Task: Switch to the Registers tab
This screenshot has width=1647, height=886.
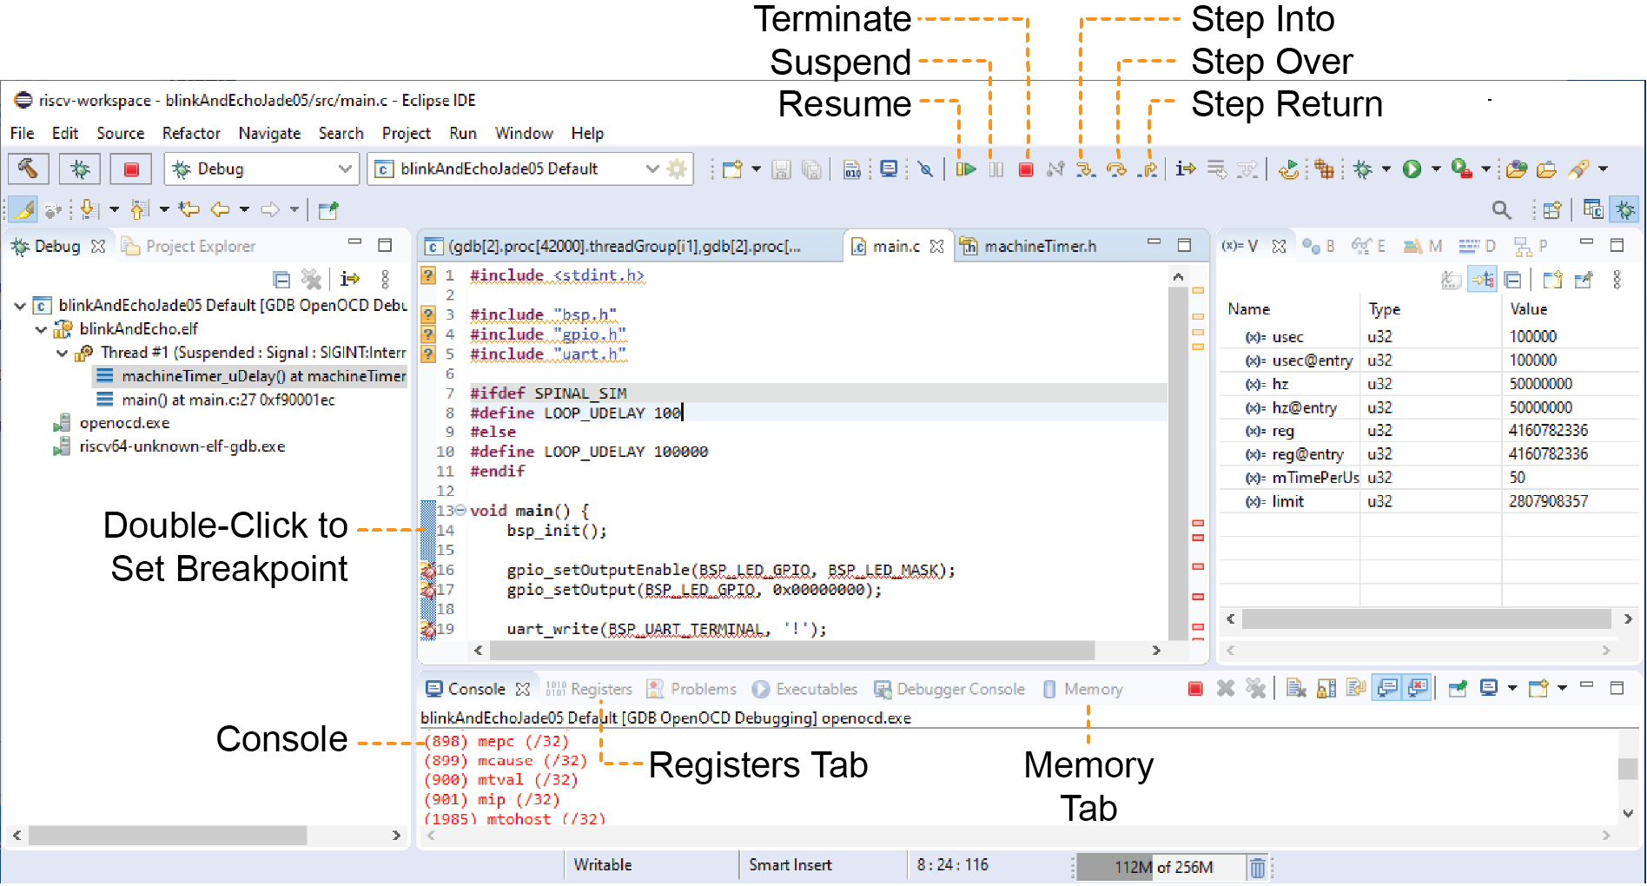Action: [590, 689]
